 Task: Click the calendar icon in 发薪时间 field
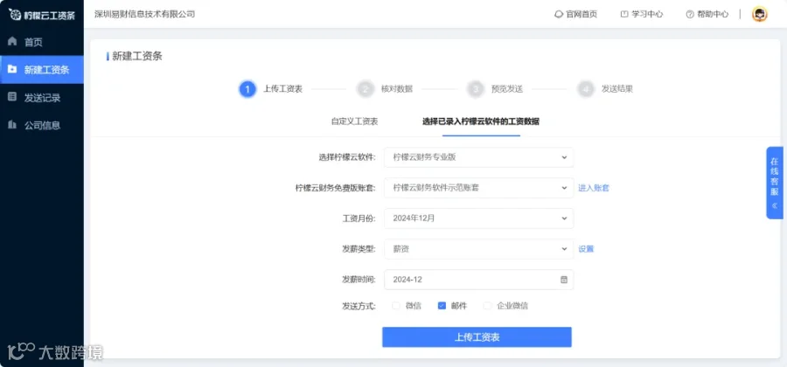(x=564, y=280)
